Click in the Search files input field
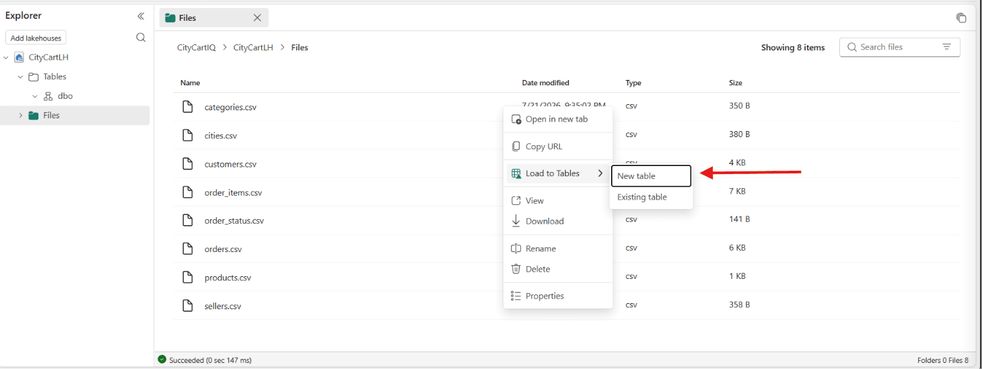This screenshot has height=369, width=982. [898, 47]
